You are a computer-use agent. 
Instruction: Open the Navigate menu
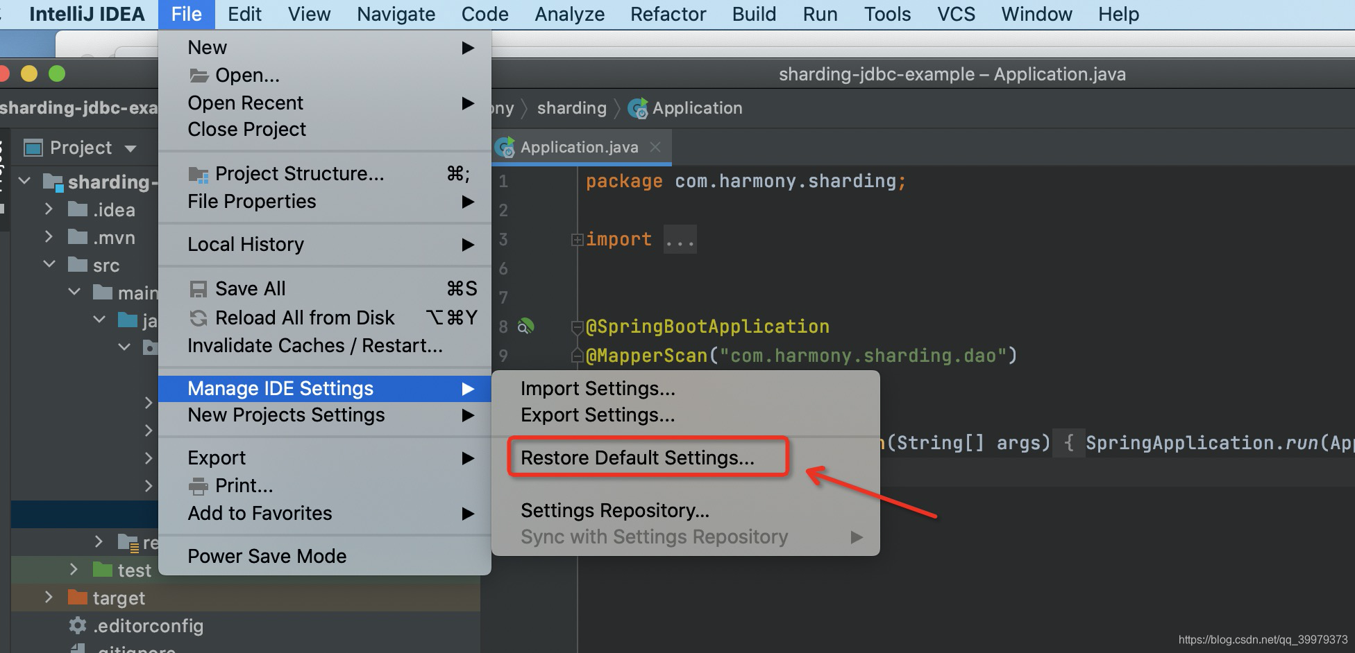point(396,14)
